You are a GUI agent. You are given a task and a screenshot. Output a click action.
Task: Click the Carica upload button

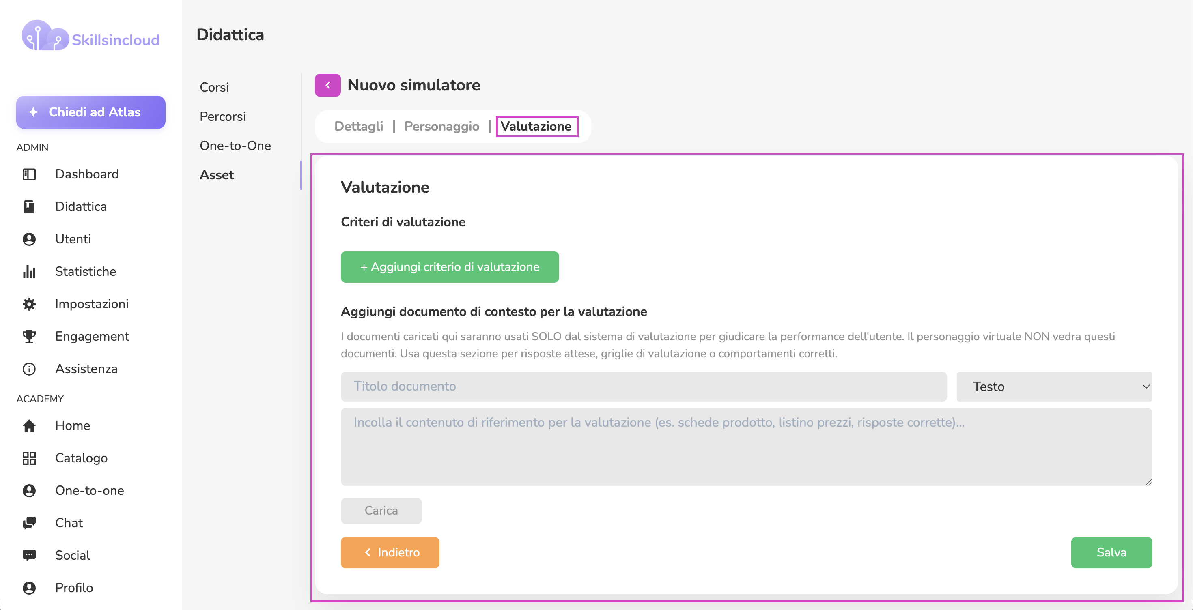tap(381, 511)
